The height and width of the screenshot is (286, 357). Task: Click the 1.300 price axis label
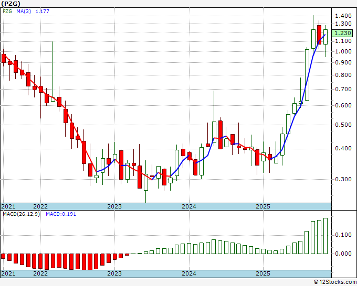pos(343,24)
